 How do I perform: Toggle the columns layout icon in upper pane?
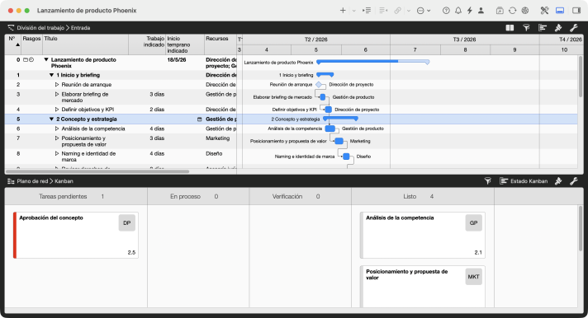(510, 28)
